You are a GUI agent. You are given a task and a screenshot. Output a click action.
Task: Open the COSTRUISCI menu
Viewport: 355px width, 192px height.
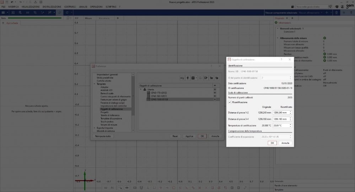click(70, 7)
